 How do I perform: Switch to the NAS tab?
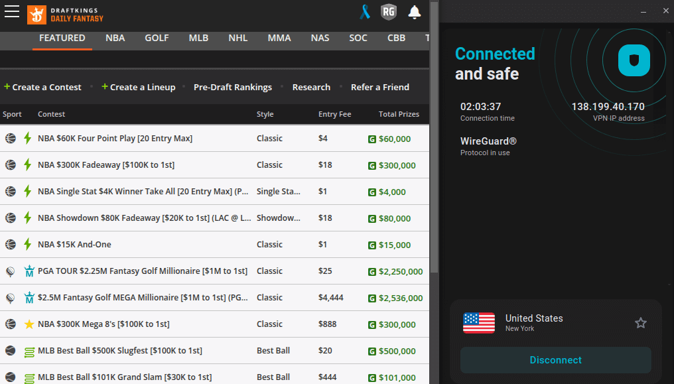pos(320,38)
